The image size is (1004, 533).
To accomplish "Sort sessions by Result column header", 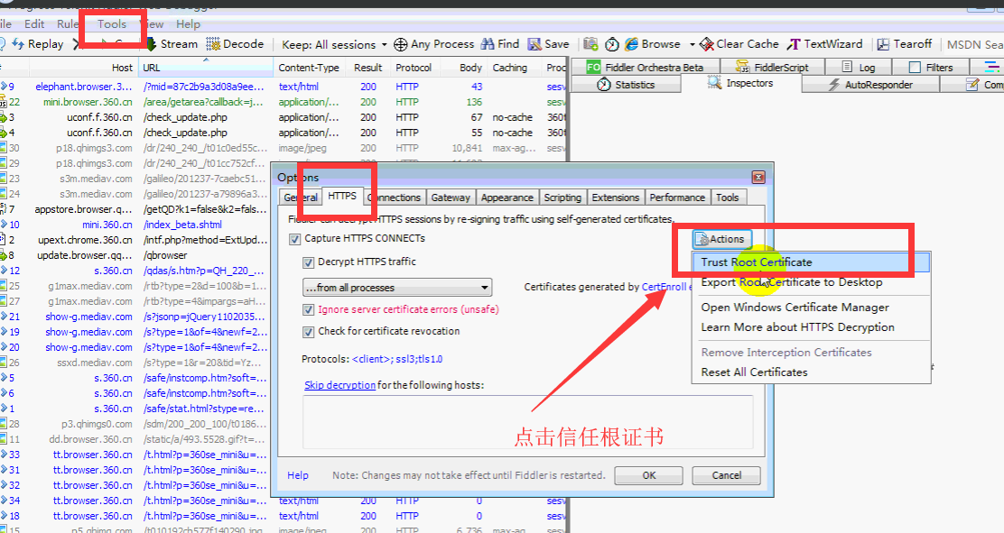I will tap(367, 68).
